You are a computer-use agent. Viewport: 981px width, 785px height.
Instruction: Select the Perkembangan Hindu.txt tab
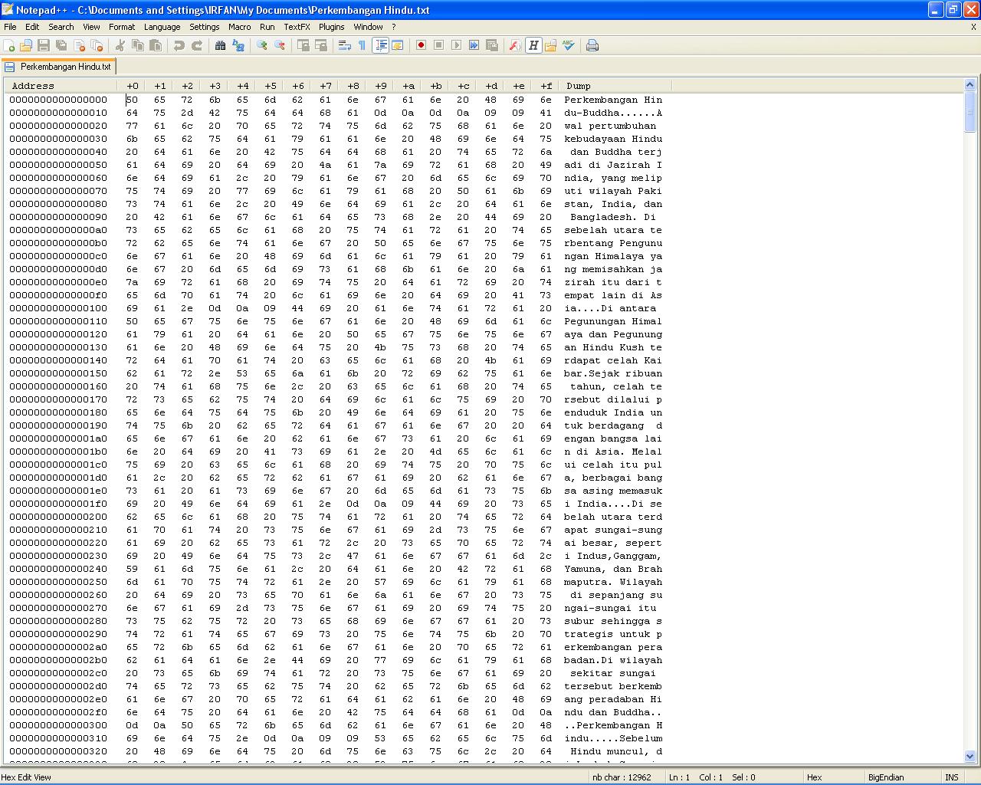(64, 67)
